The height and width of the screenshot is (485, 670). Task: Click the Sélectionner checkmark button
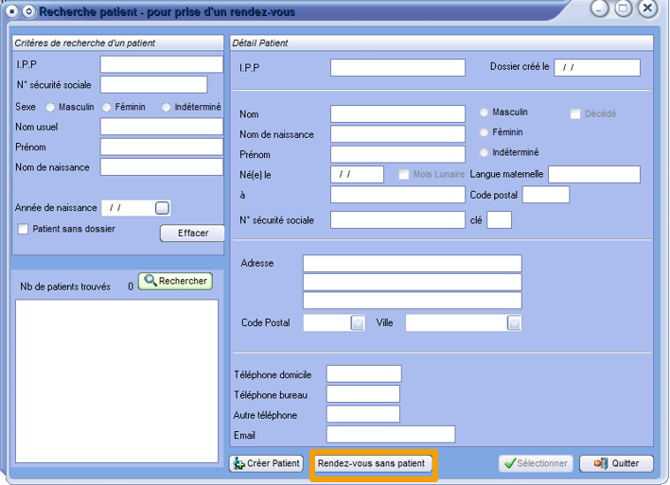tap(536, 463)
